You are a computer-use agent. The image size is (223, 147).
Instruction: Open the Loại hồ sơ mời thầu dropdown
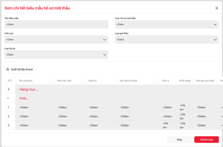pyautogui.click(x=167, y=24)
